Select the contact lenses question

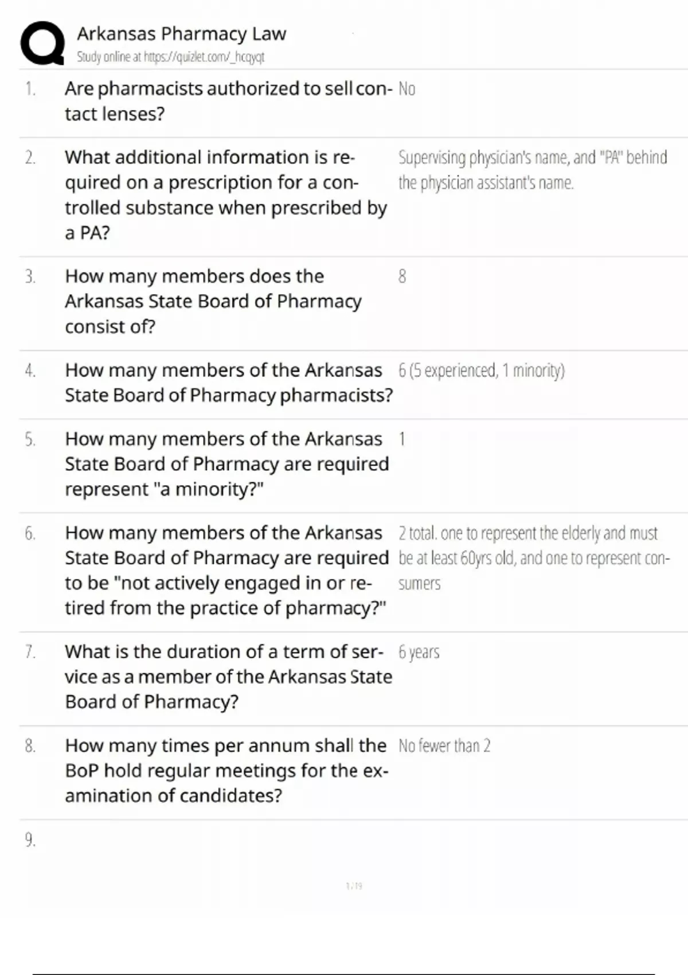228,101
